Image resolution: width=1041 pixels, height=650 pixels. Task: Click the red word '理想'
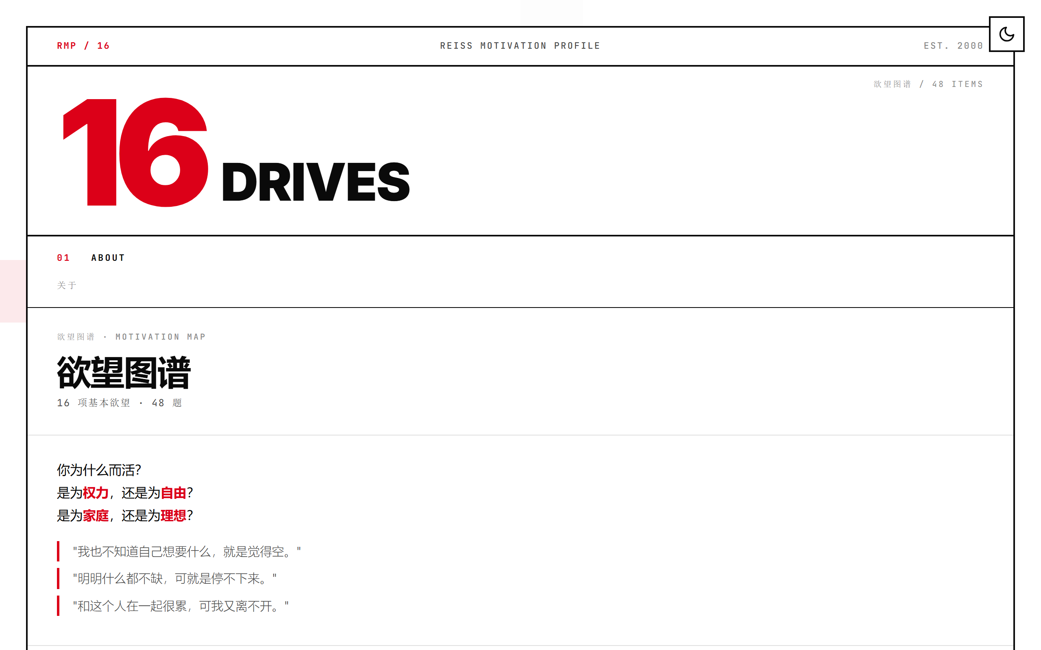click(x=173, y=516)
